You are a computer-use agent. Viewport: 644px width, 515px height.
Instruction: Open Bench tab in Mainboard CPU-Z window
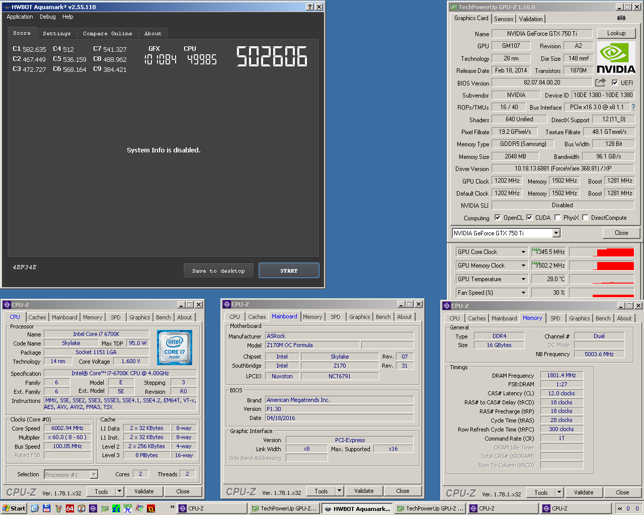[x=383, y=317]
